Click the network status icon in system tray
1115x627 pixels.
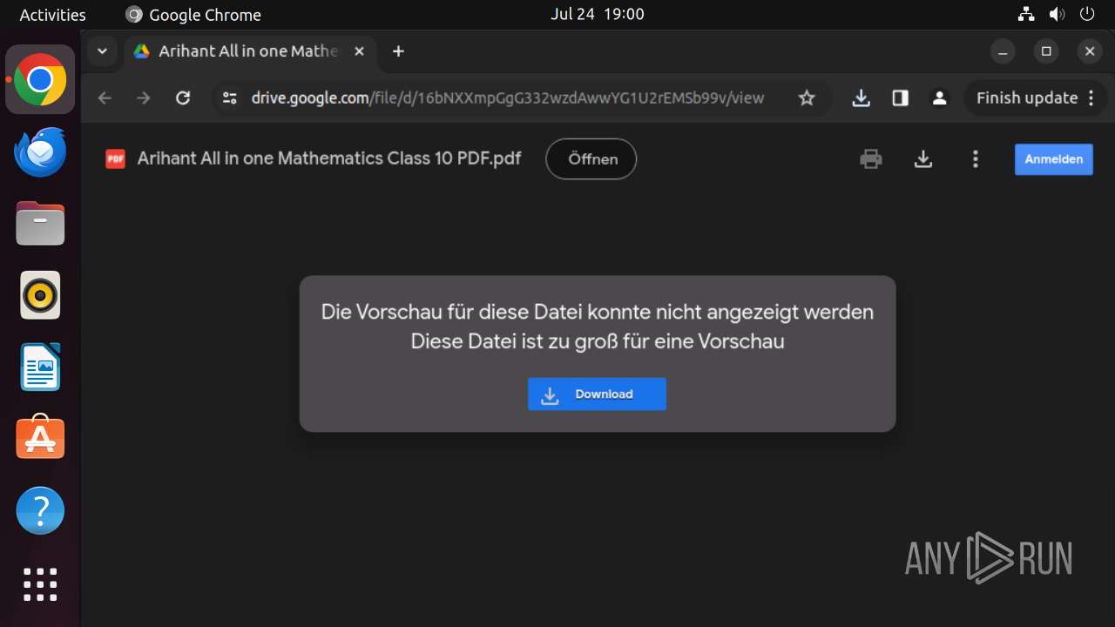pyautogui.click(x=1026, y=14)
